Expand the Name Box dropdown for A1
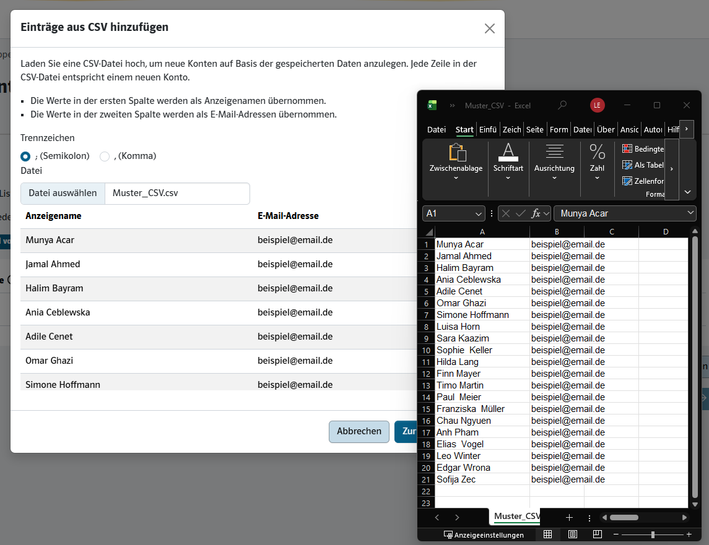Viewport: 709px width, 545px height. [x=479, y=214]
